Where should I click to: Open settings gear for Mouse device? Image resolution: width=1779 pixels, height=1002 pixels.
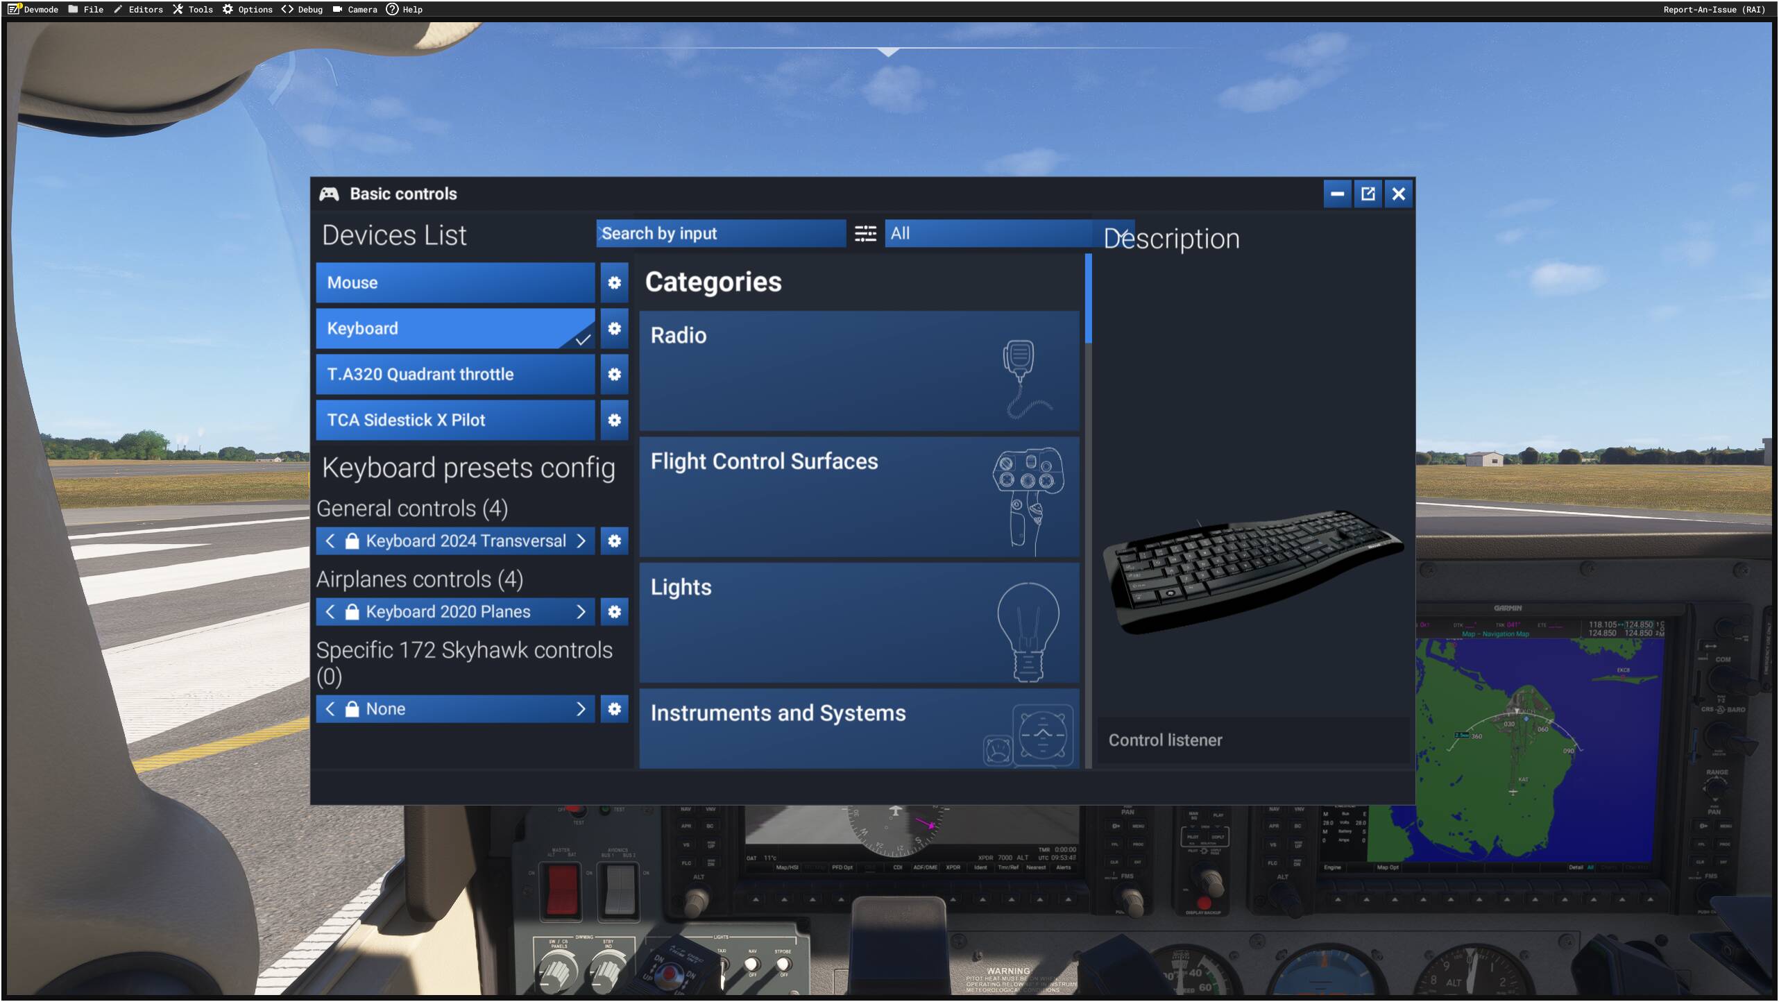tap(614, 282)
